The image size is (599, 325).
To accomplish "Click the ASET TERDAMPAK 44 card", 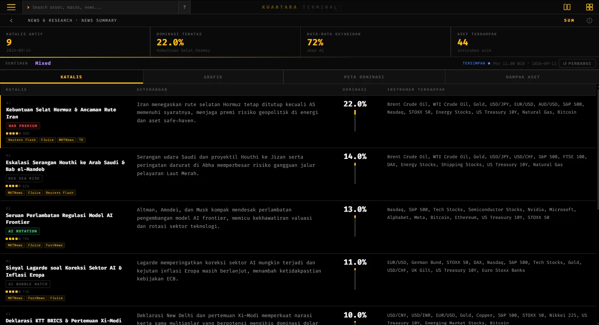I will tap(525, 42).
